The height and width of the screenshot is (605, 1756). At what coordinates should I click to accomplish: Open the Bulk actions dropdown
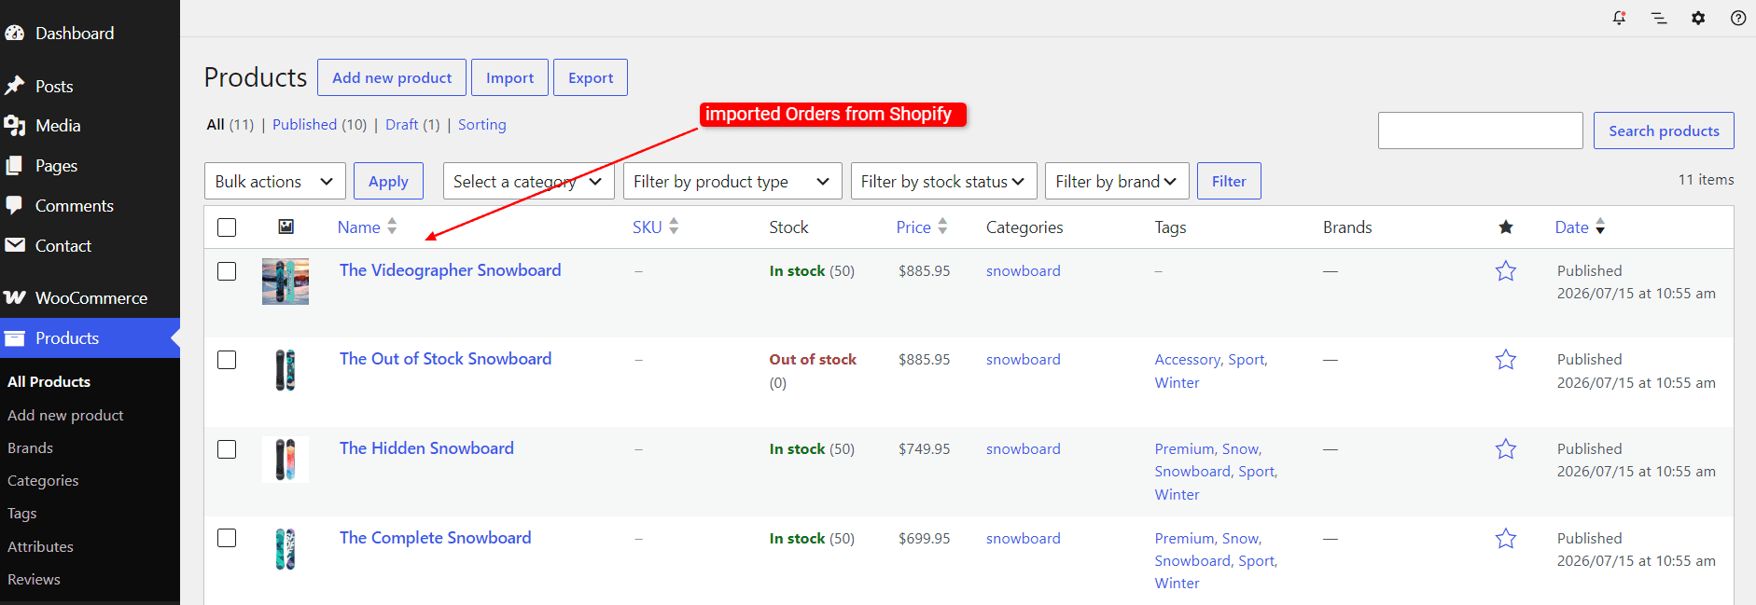[x=275, y=181]
